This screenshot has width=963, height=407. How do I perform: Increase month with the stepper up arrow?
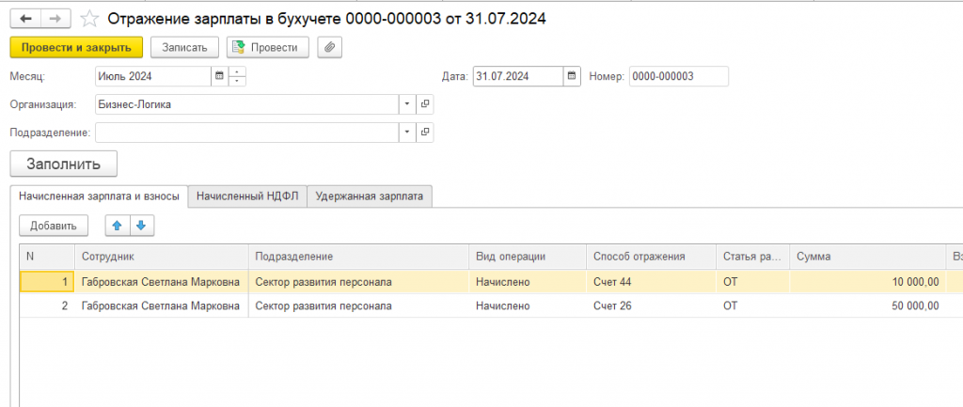pos(238,71)
